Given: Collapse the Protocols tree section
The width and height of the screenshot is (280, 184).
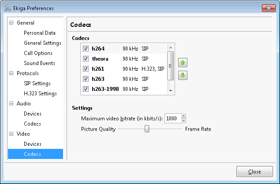Looking at the screenshot, I should coord(11,73).
